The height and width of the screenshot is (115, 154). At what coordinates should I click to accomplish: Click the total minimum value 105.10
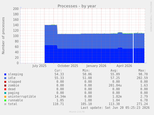(86, 104)
